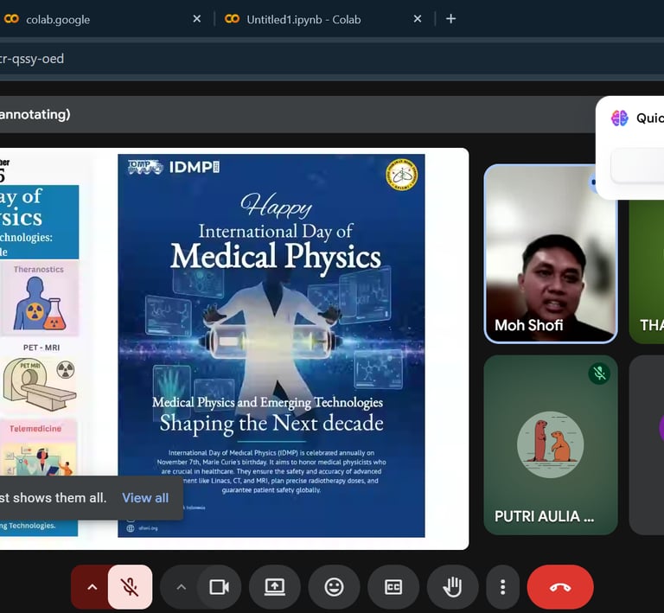Image resolution: width=664 pixels, height=613 pixels.
Task: Click the Theranostics illustration in the left poster
Action: 39,303
